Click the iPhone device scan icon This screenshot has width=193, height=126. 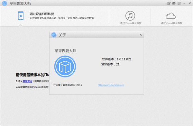coord(21,16)
